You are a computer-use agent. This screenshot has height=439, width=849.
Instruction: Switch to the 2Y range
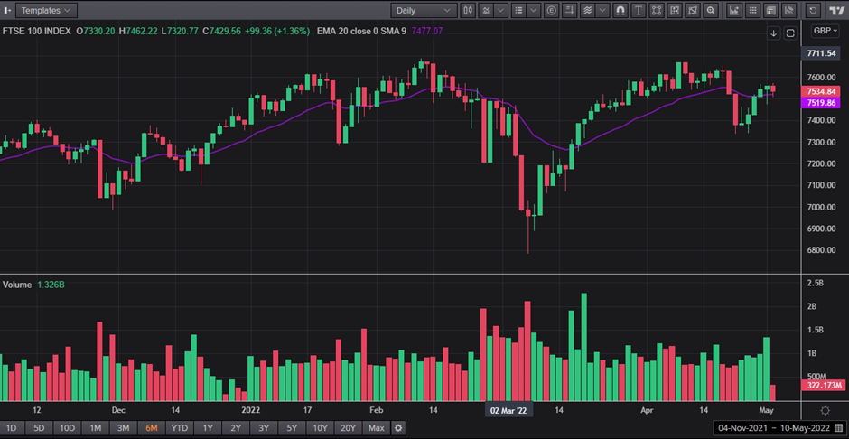[x=236, y=428]
